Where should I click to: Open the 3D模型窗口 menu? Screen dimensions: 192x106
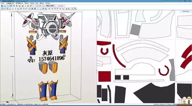(x=10, y=3)
